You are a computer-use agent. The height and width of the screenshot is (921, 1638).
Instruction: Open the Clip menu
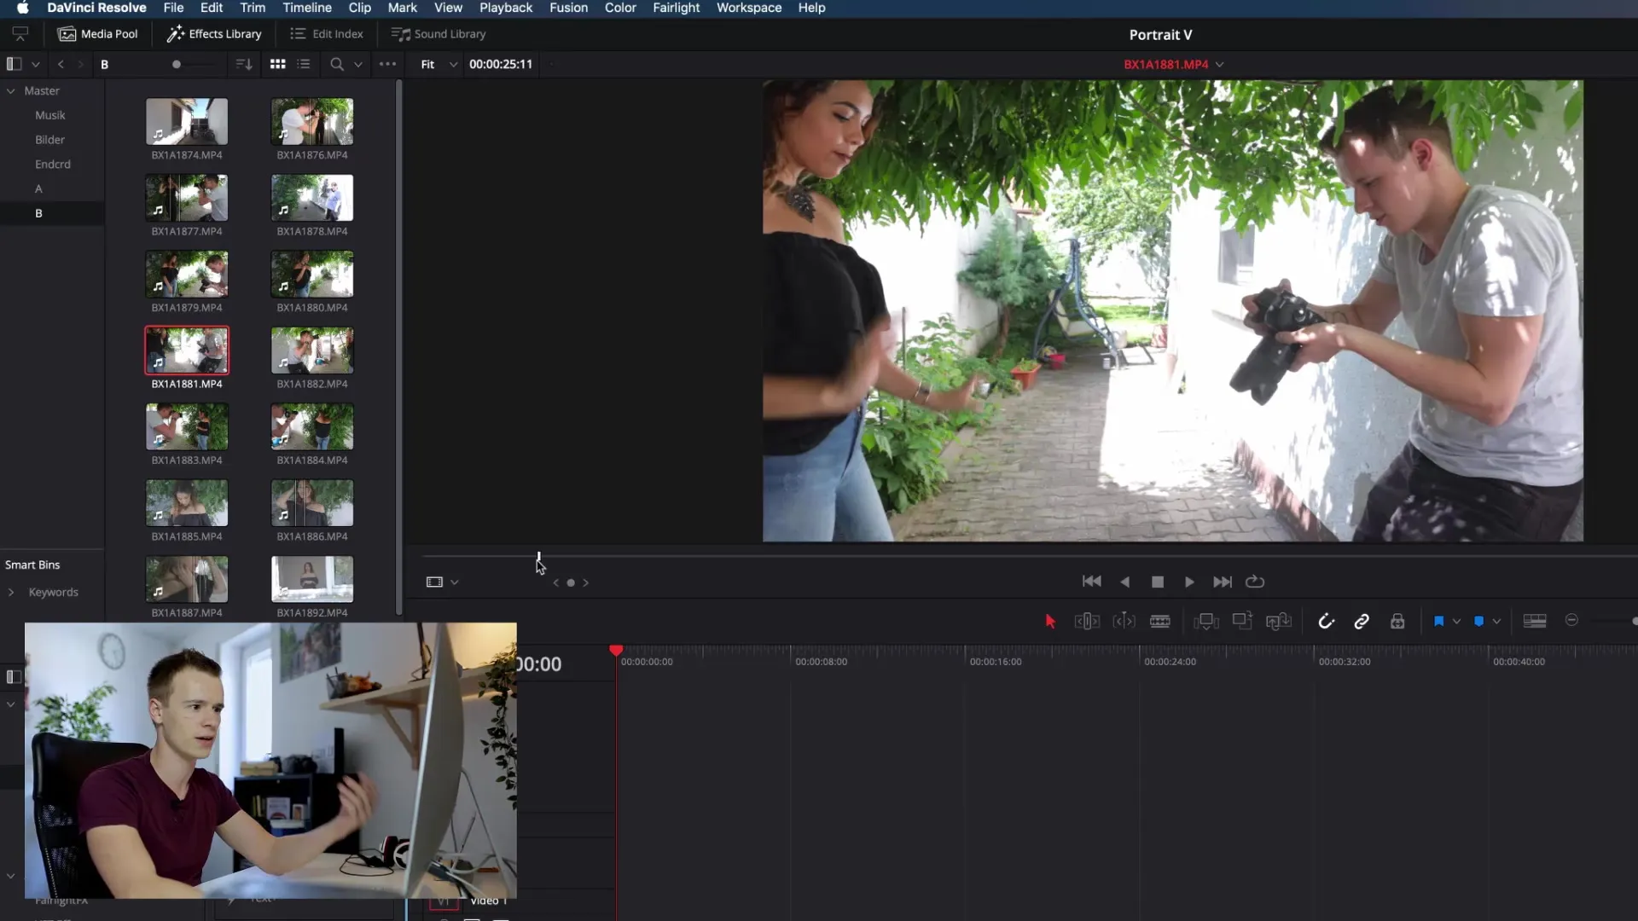coord(360,8)
